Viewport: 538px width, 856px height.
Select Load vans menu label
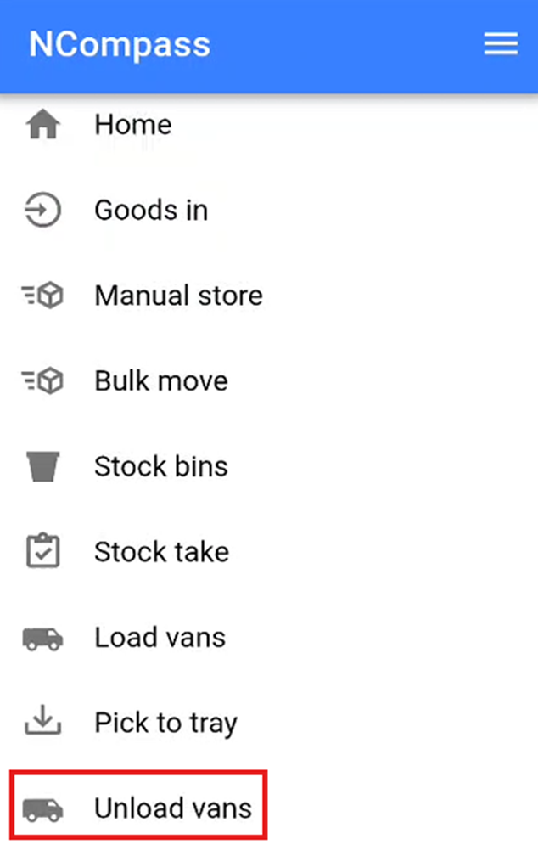160,638
